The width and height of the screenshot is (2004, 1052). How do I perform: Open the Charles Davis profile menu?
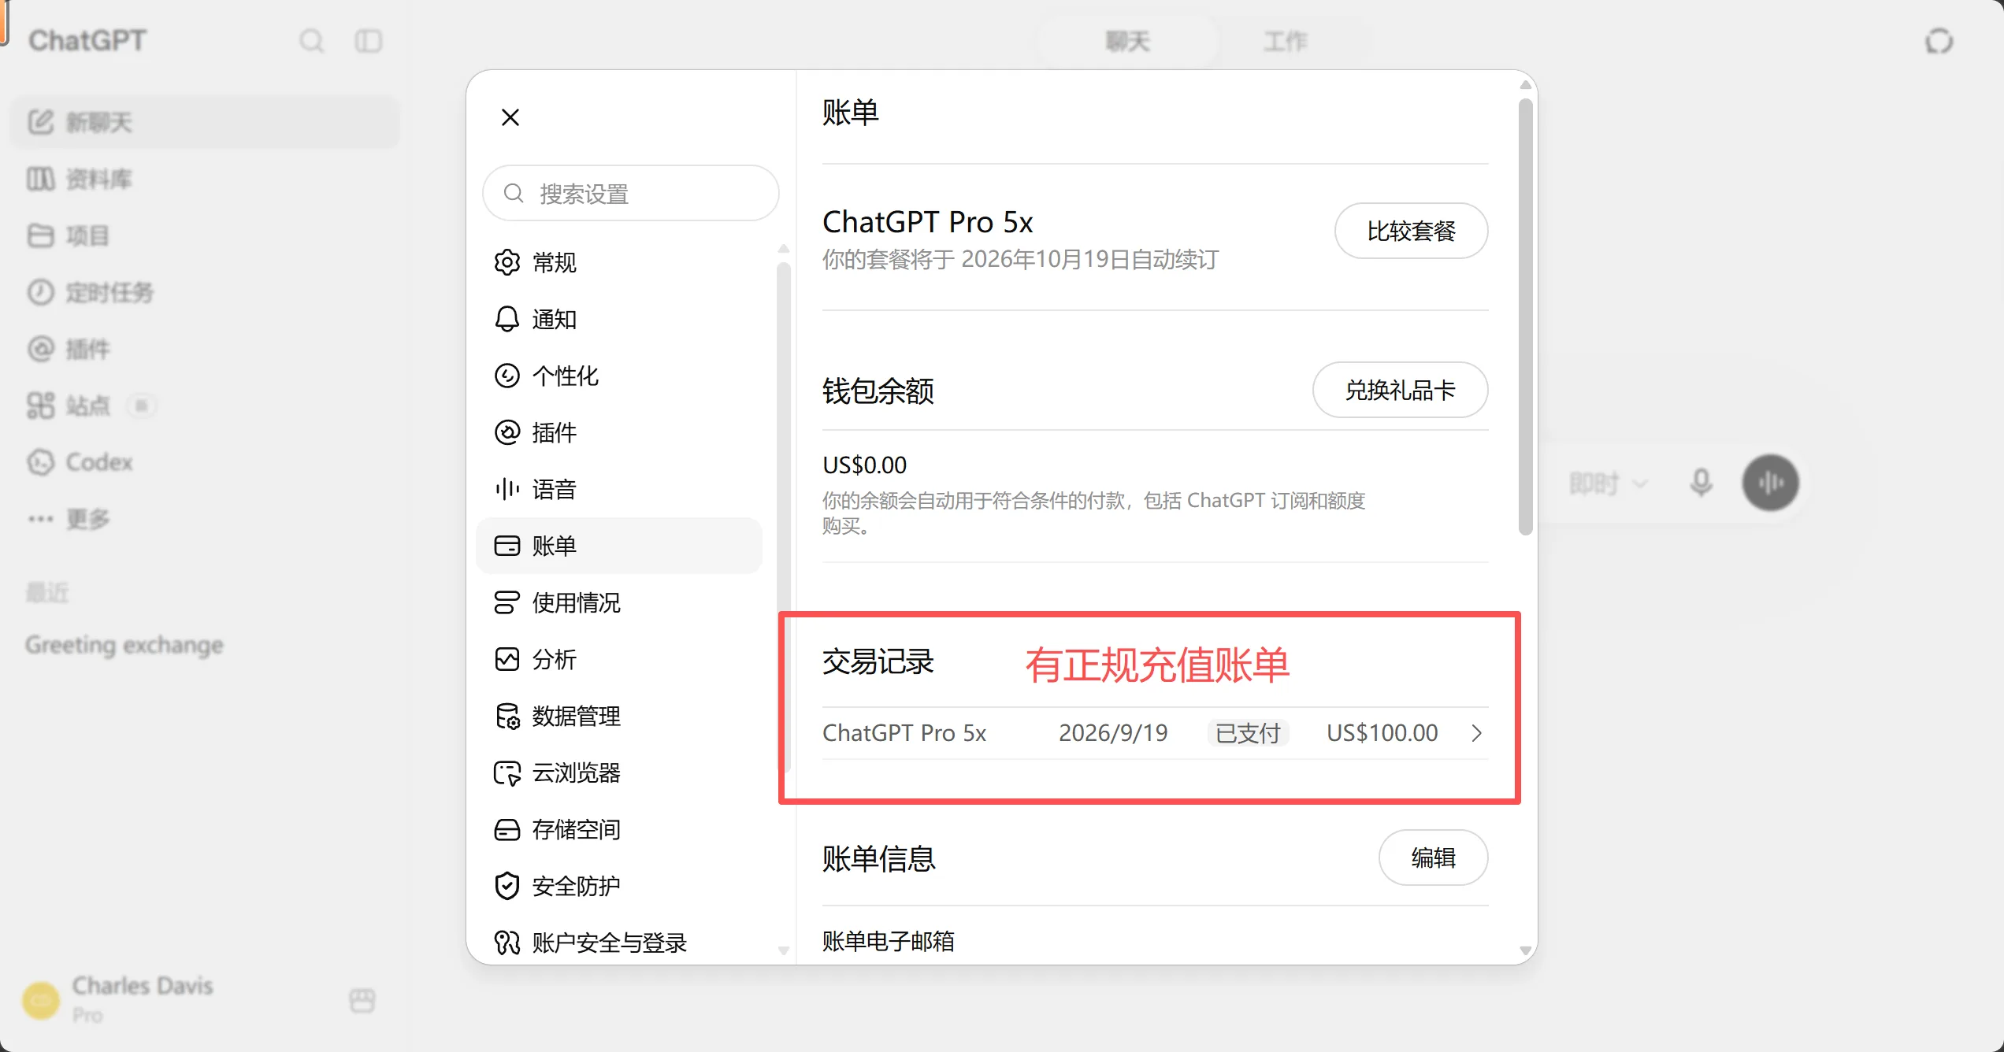118,1000
